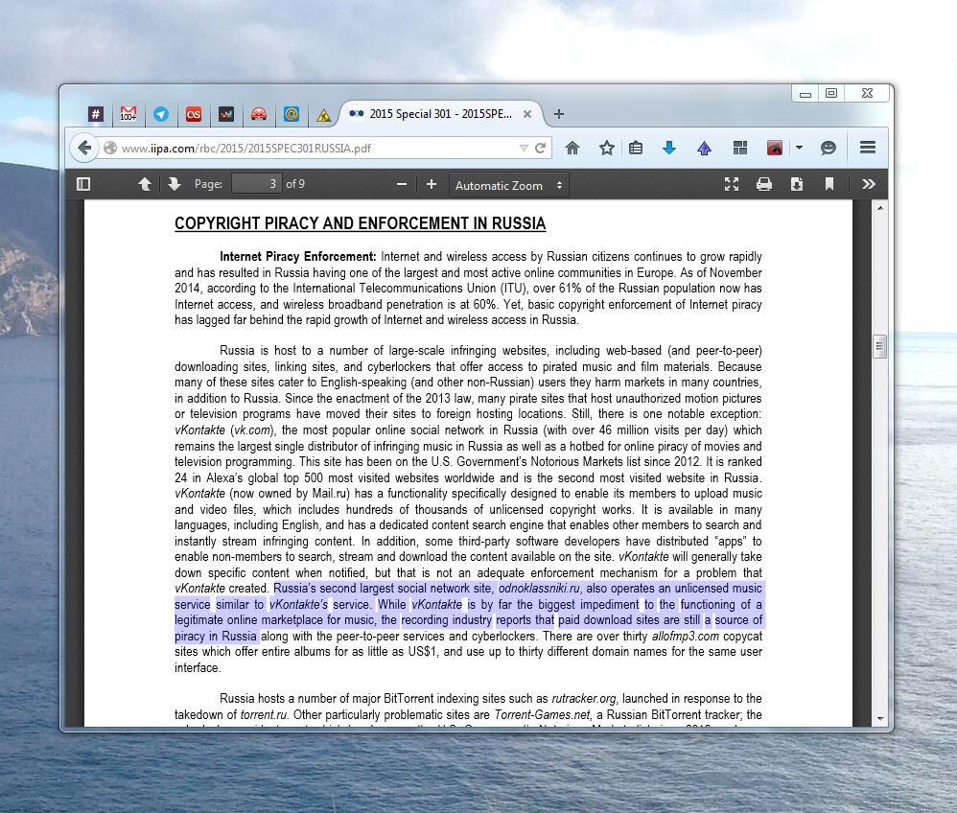Open the Automatic Zoom dropdown
Screen dimensions: 957x813
click(509, 185)
